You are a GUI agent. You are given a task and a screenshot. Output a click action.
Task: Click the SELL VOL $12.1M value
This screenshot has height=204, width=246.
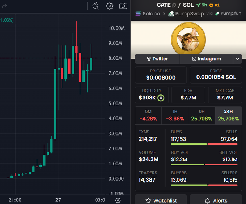(230, 159)
